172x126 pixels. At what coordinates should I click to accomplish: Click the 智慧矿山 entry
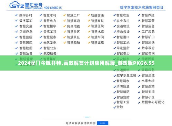148,37
